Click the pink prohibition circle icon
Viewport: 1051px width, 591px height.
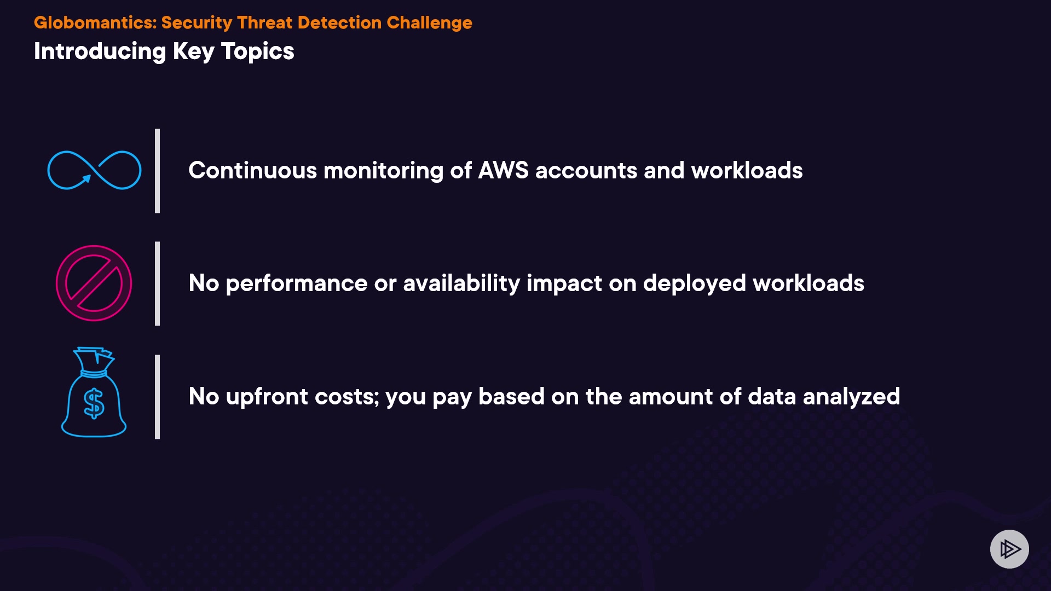[x=94, y=283]
